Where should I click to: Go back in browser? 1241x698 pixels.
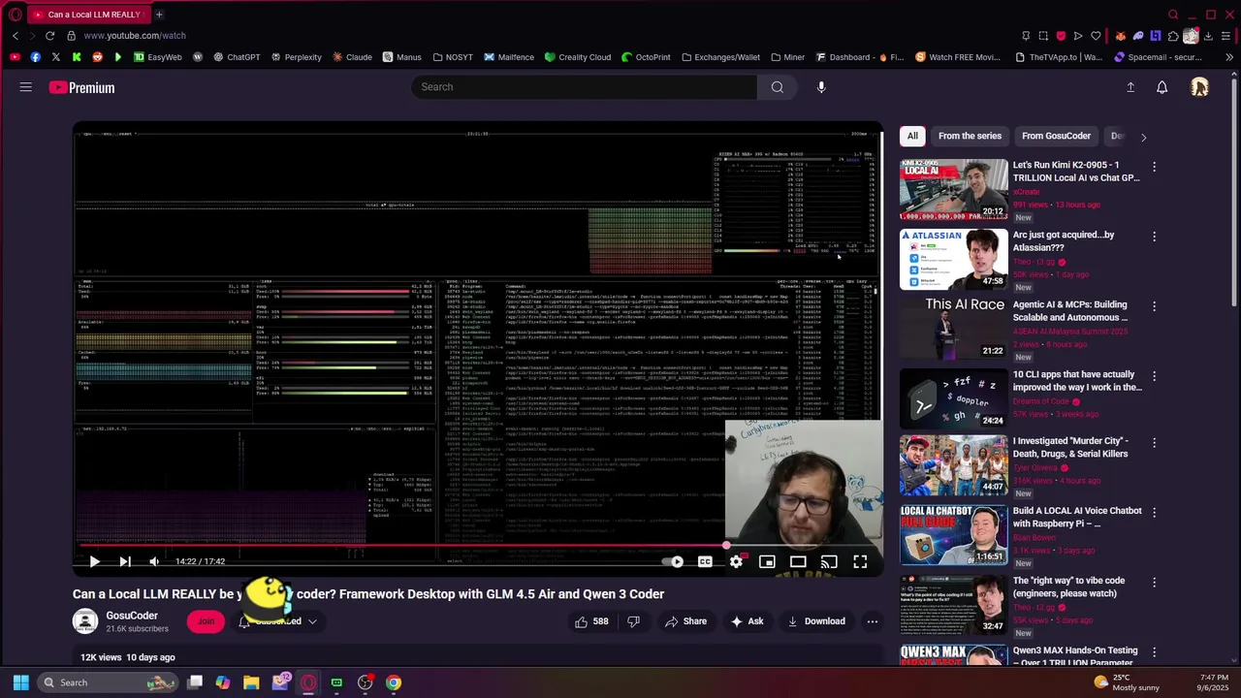tap(16, 36)
